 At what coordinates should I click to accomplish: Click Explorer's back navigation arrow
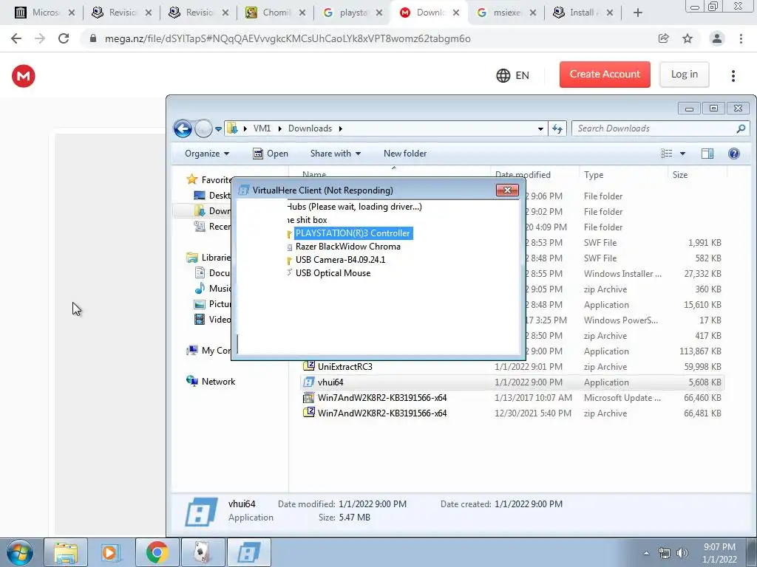[x=183, y=128]
